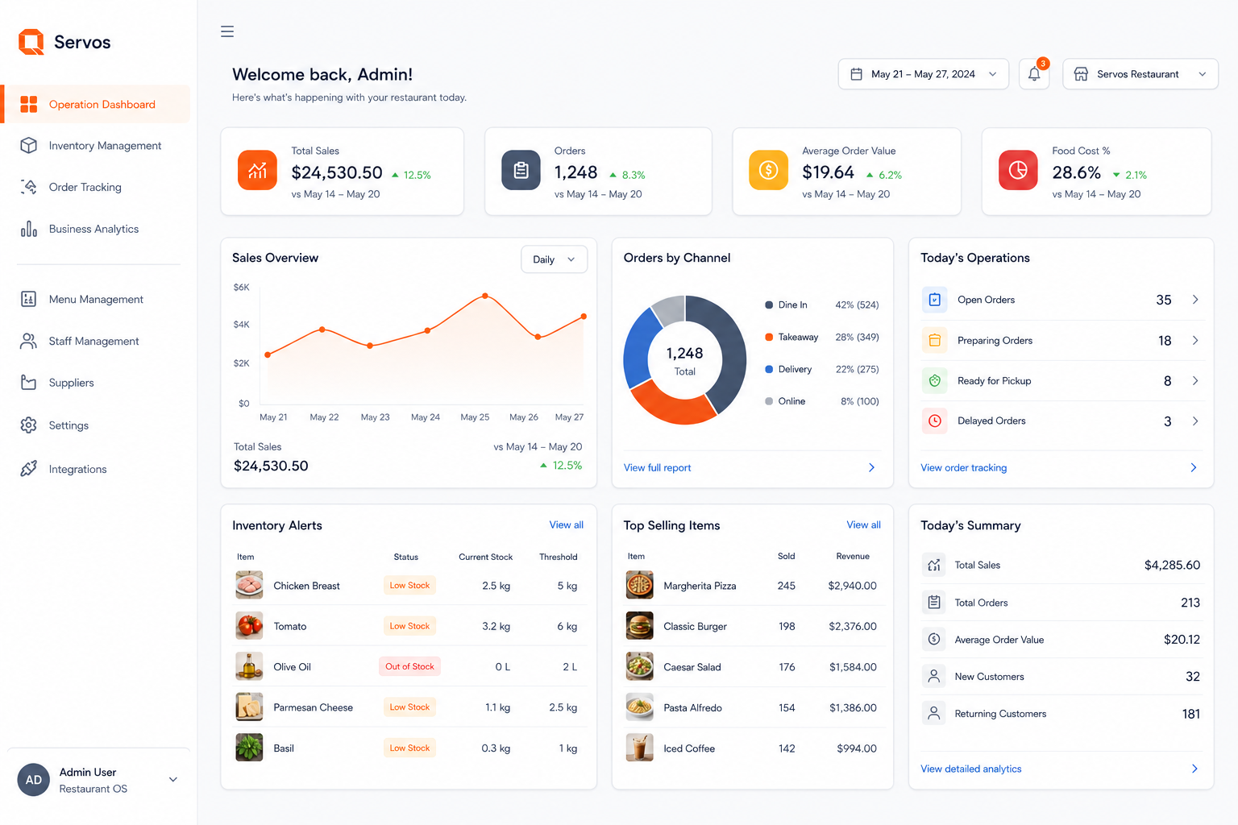Click the summary Average Order Value icon
1238x825 pixels.
coord(934,640)
